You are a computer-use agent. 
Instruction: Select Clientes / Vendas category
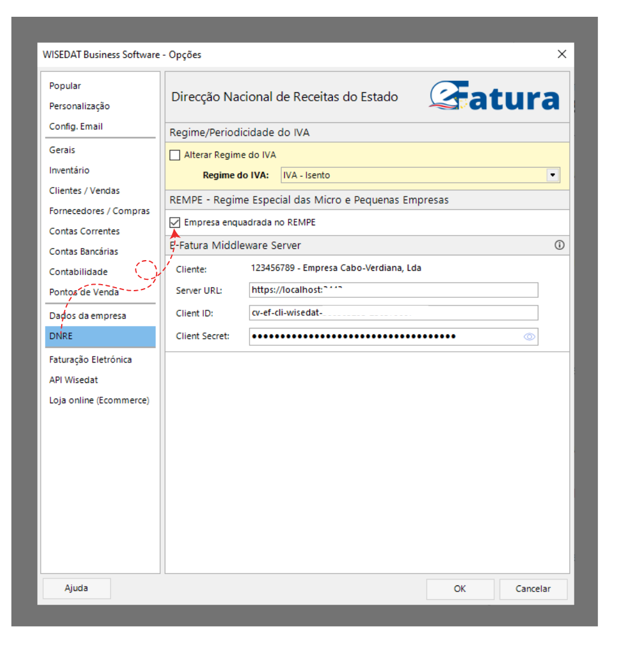point(85,191)
